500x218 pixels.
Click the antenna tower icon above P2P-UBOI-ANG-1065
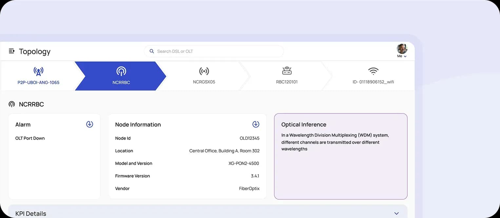click(38, 71)
